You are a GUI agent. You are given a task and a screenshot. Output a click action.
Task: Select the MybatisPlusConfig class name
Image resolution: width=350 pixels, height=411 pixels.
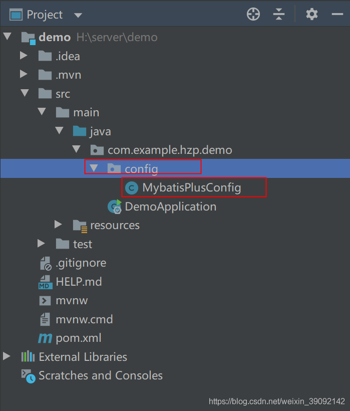tap(192, 188)
